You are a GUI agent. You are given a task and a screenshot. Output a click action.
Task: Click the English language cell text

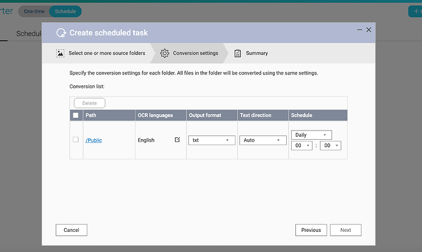tap(146, 140)
